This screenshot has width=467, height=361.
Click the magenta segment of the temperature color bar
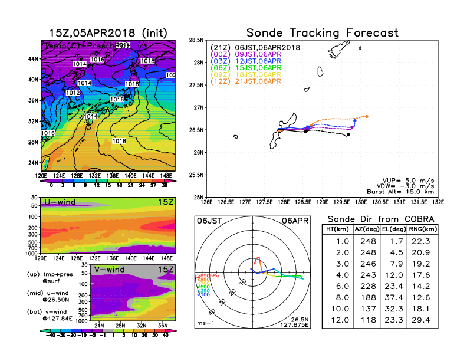170,180
